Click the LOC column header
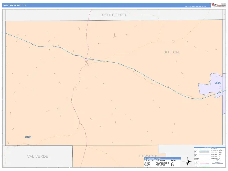The width and height of the screenshot is (228, 171). [x=173, y=160]
